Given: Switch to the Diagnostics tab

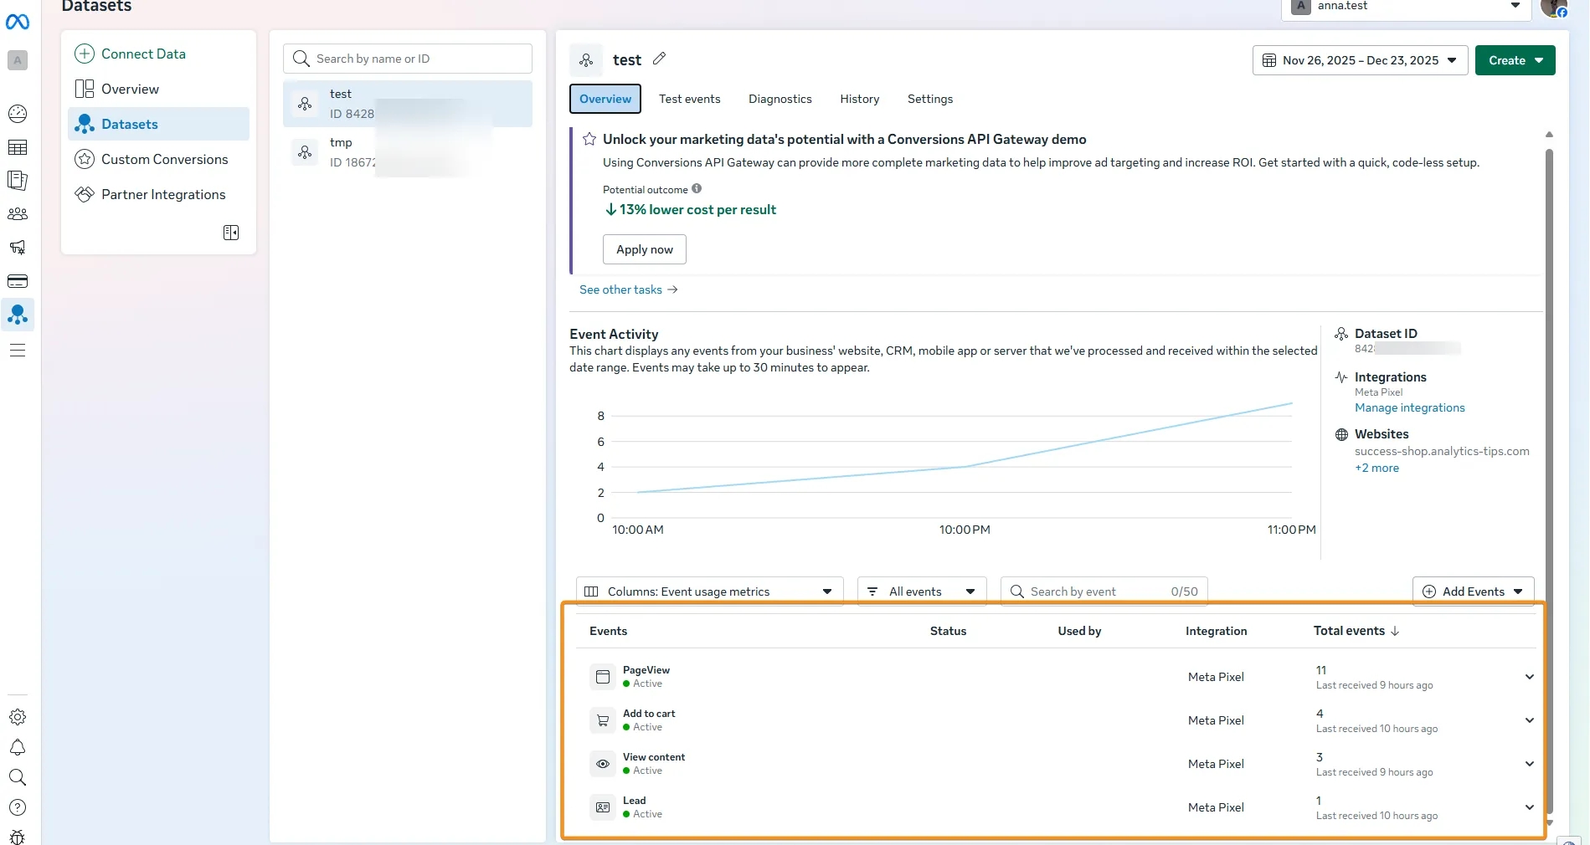Looking at the screenshot, I should tap(780, 99).
